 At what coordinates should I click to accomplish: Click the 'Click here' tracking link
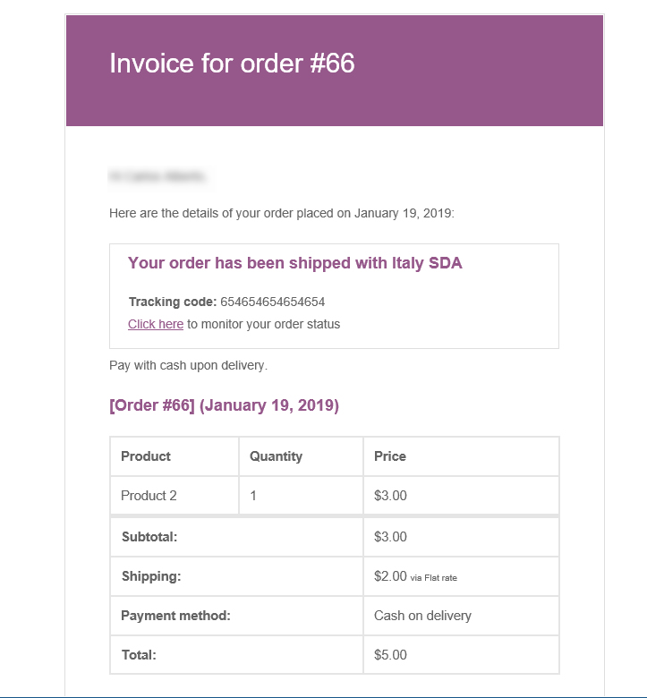point(156,324)
